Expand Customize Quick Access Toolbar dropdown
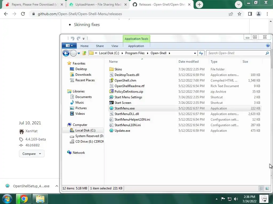Viewport: 273px width, 204px height. pos(83,39)
